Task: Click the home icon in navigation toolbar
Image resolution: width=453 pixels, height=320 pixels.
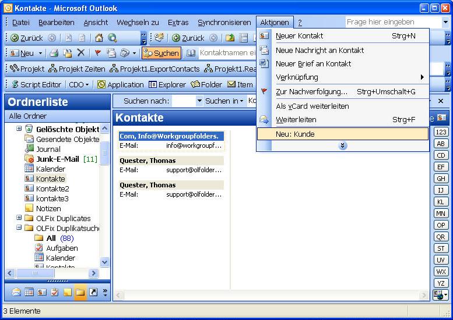Action: pyautogui.click(x=99, y=38)
